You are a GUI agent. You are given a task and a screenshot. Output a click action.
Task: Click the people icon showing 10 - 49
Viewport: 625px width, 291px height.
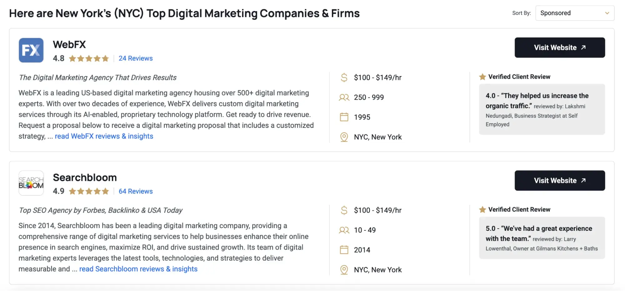pyautogui.click(x=344, y=230)
